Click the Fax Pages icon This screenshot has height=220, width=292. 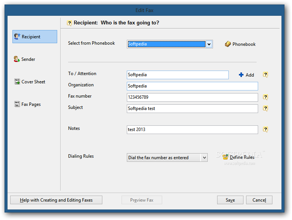click(x=17, y=104)
